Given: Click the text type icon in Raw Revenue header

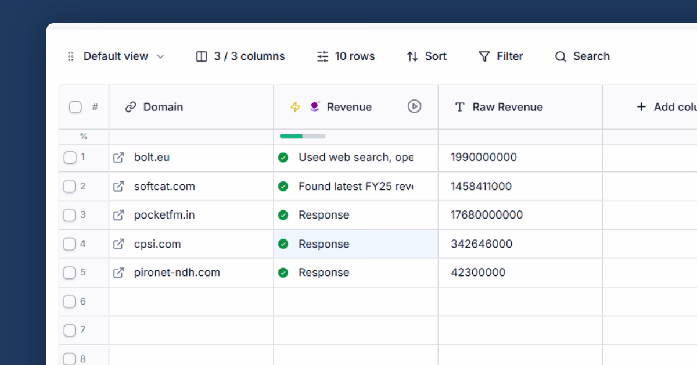Looking at the screenshot, I should tap(460, 107).
